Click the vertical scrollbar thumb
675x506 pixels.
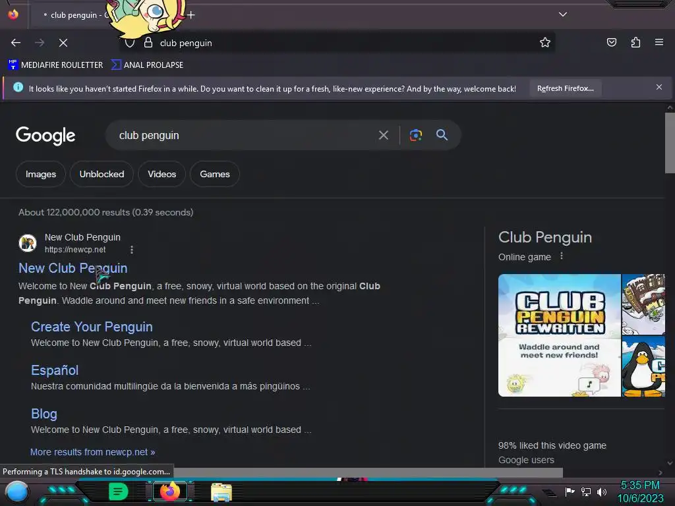click(x=670, y=142)
